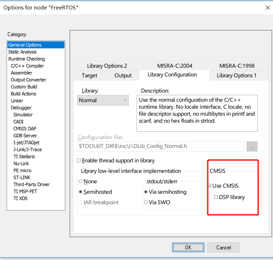Screen dimensions: 273x260
Task: Open C/C++ Compiler category
Action: pos(27,66)
